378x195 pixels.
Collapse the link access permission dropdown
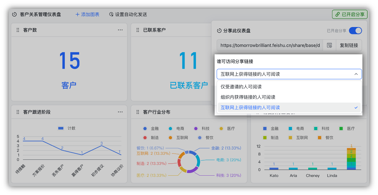[x=356, y=74]
